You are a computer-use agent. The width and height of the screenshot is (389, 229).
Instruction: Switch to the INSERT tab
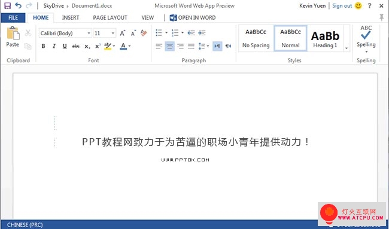[71, 17]
